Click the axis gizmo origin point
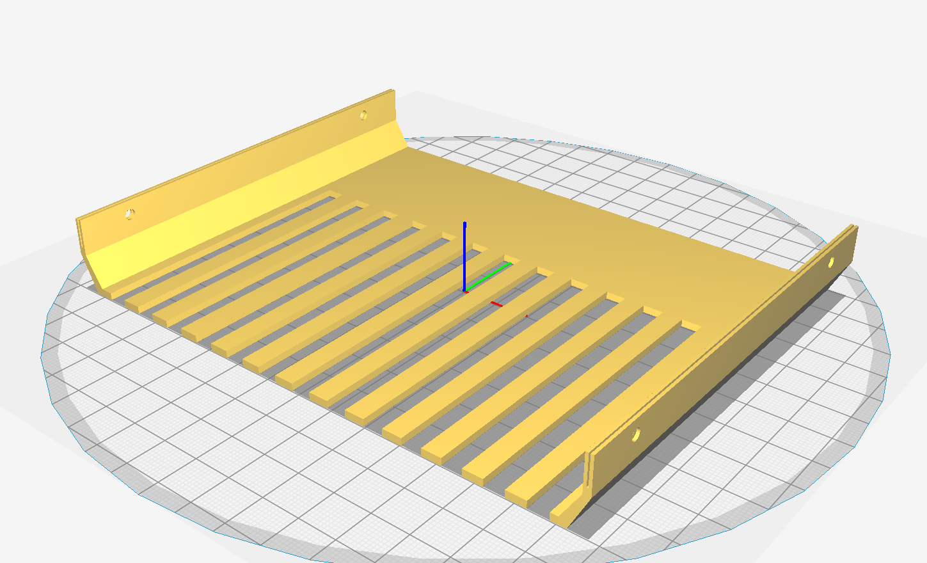This screenshot has height=563, width=927. (x=465, y=291)
